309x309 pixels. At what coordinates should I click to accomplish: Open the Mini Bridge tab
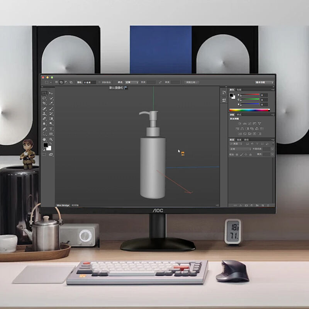(63, 205)
